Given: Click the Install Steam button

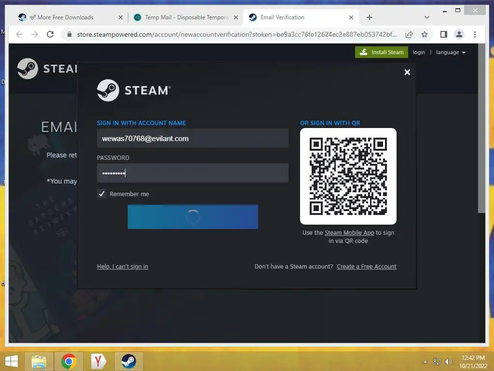Looking at the screenshot, I should coord(381,52).
